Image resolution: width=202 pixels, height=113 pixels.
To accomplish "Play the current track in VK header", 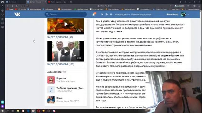I will point(107,14).
